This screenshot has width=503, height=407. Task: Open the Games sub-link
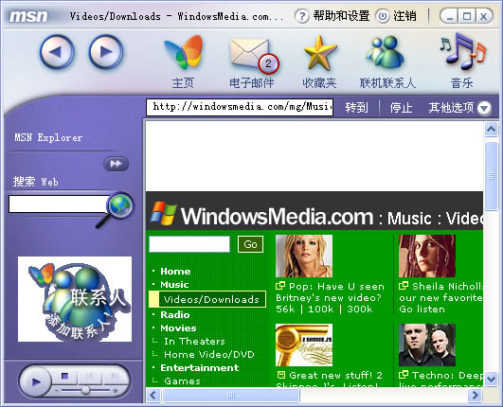[182, 381]
